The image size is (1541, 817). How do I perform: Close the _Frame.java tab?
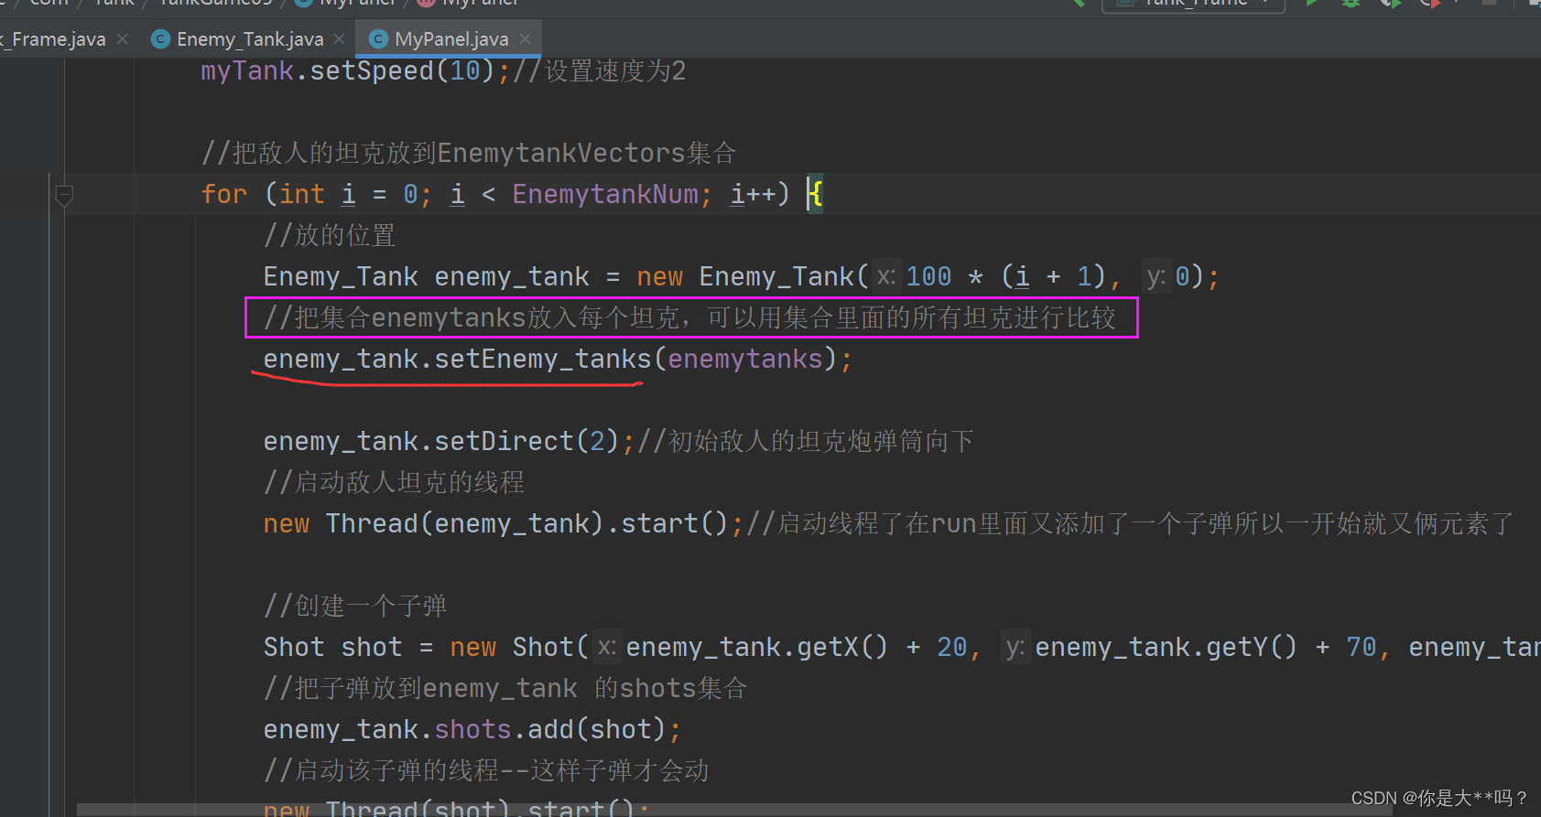[x=122, y=39]
